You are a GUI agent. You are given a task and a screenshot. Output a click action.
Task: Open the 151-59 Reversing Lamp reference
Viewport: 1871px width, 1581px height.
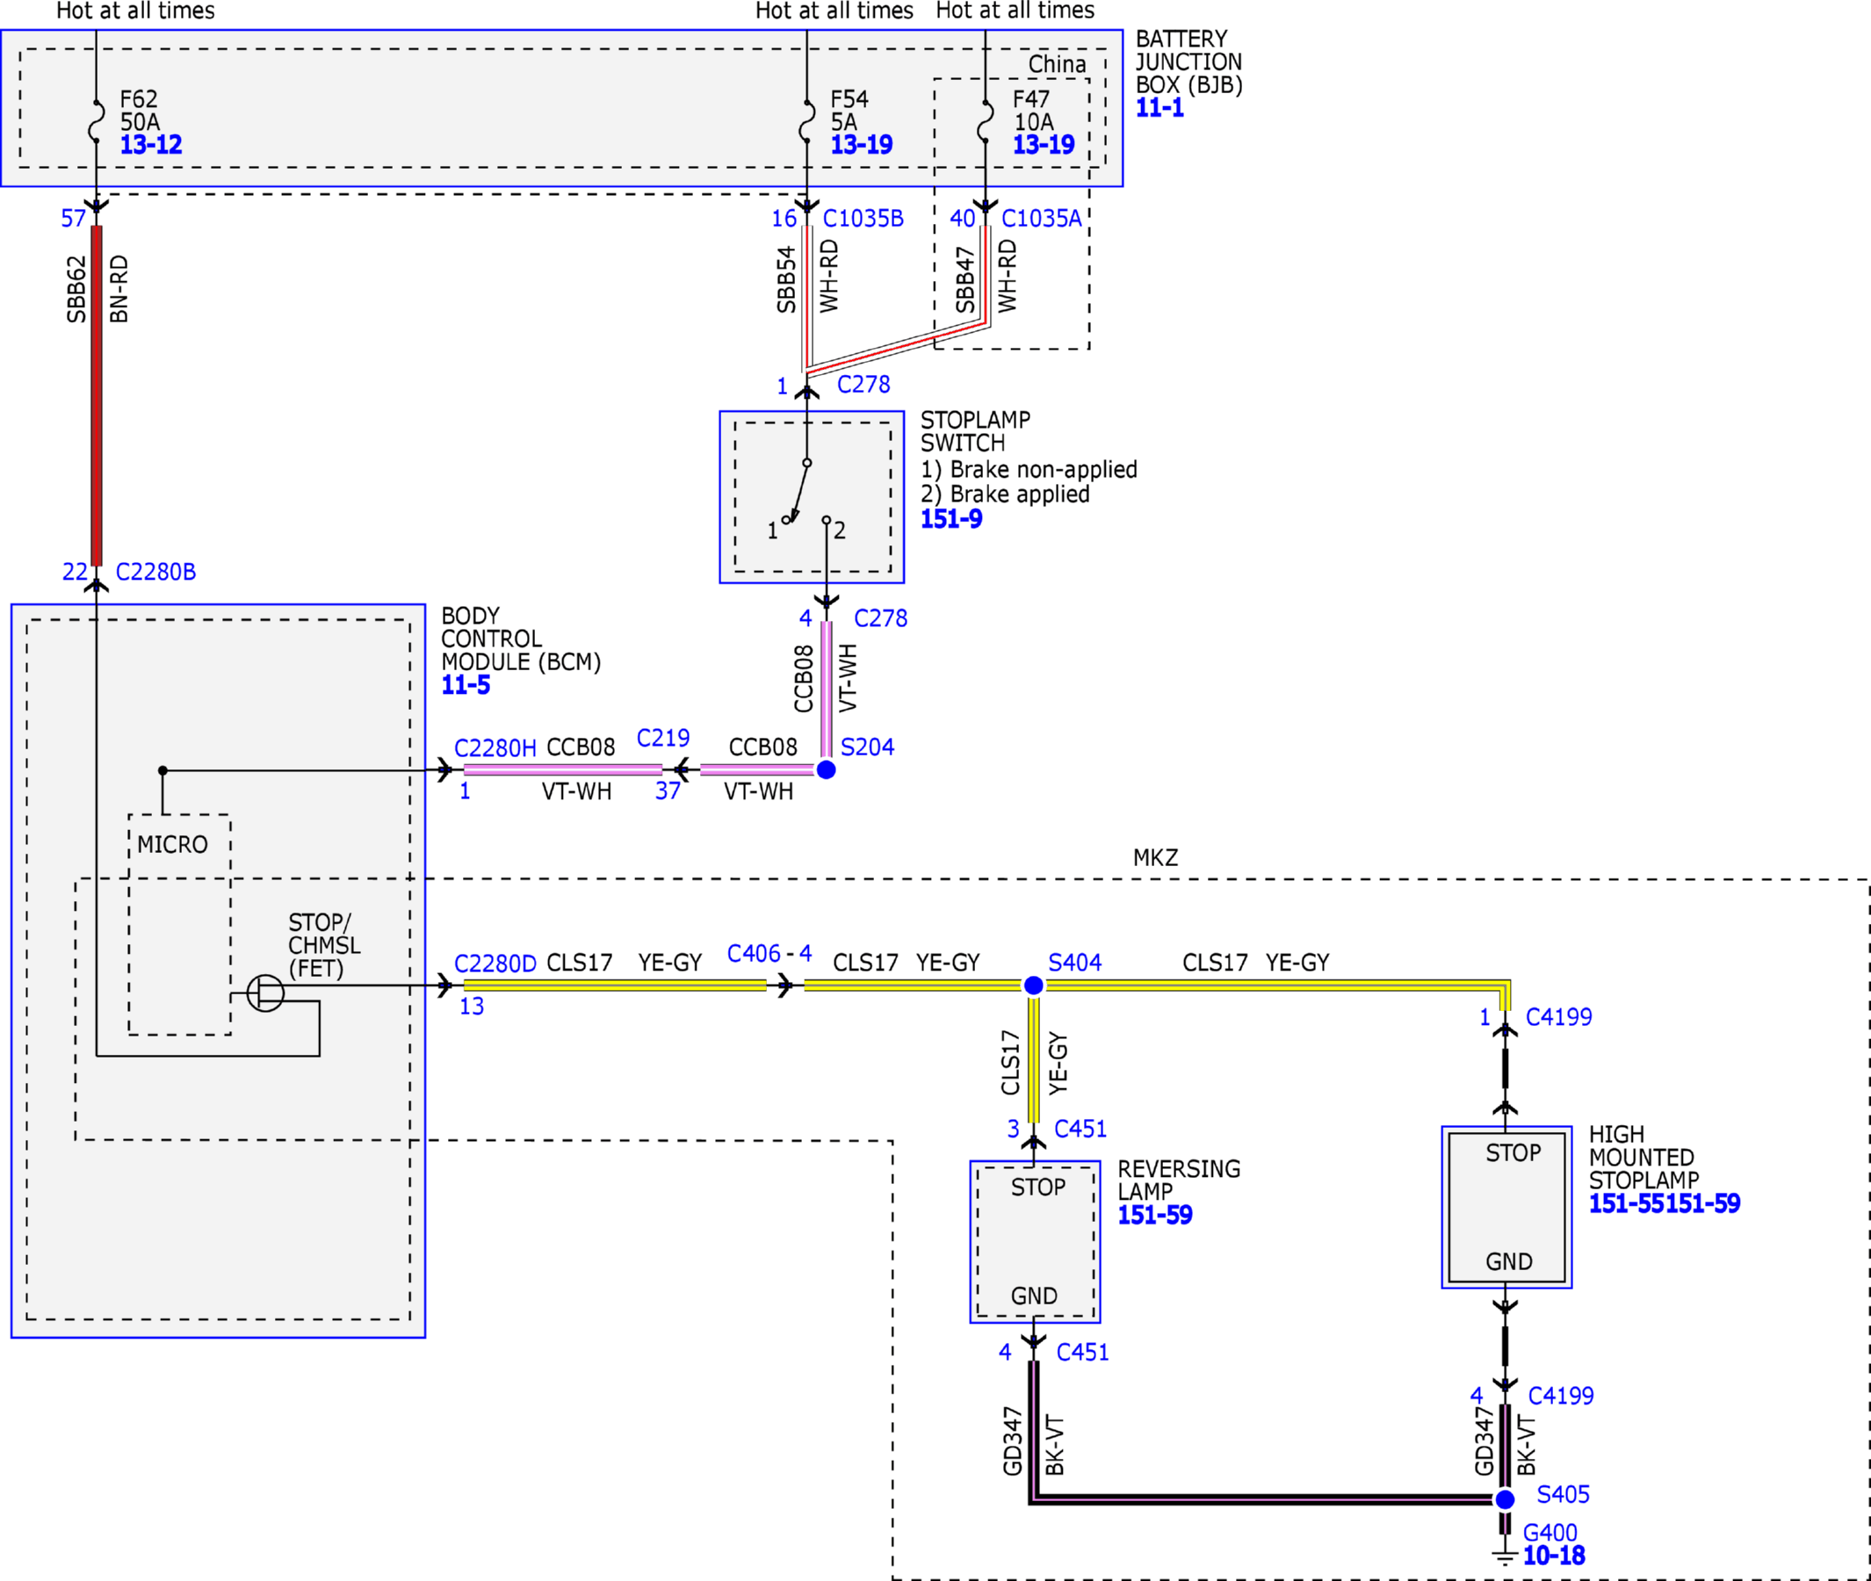coord(1155,1215)
